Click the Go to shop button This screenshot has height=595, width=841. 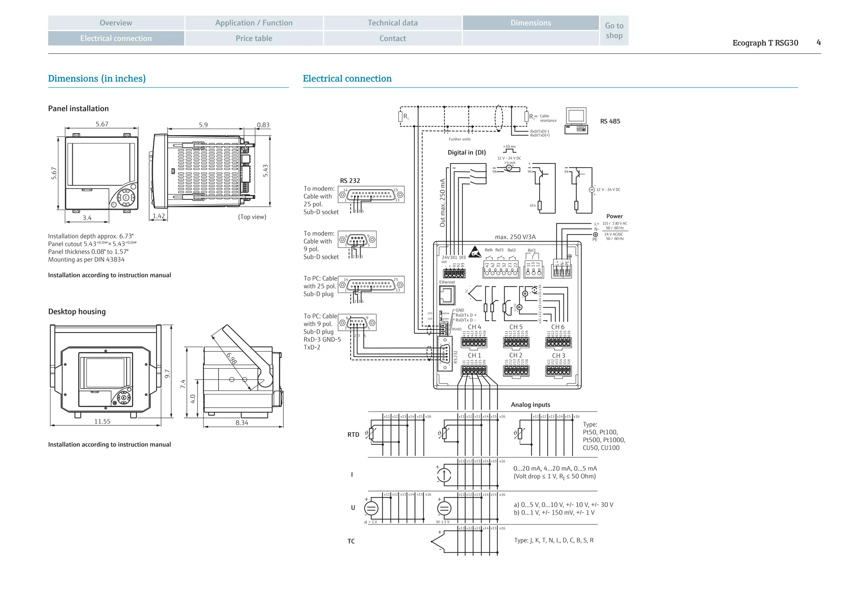click(x=614, y=30)
